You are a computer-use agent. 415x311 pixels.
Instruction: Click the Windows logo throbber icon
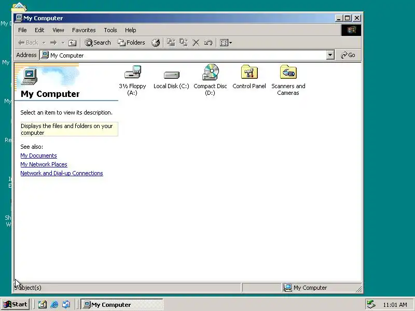click(x=351, y=30)
